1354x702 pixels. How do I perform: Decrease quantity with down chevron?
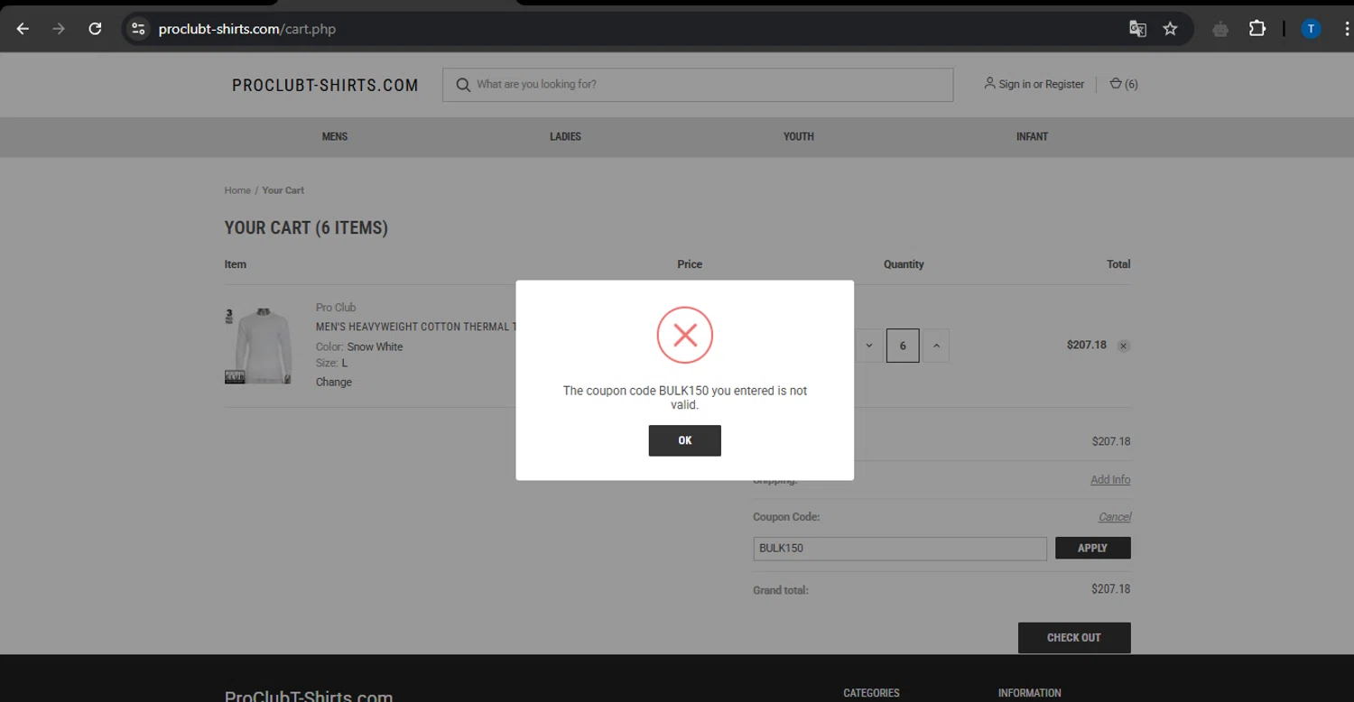[869, 346]
